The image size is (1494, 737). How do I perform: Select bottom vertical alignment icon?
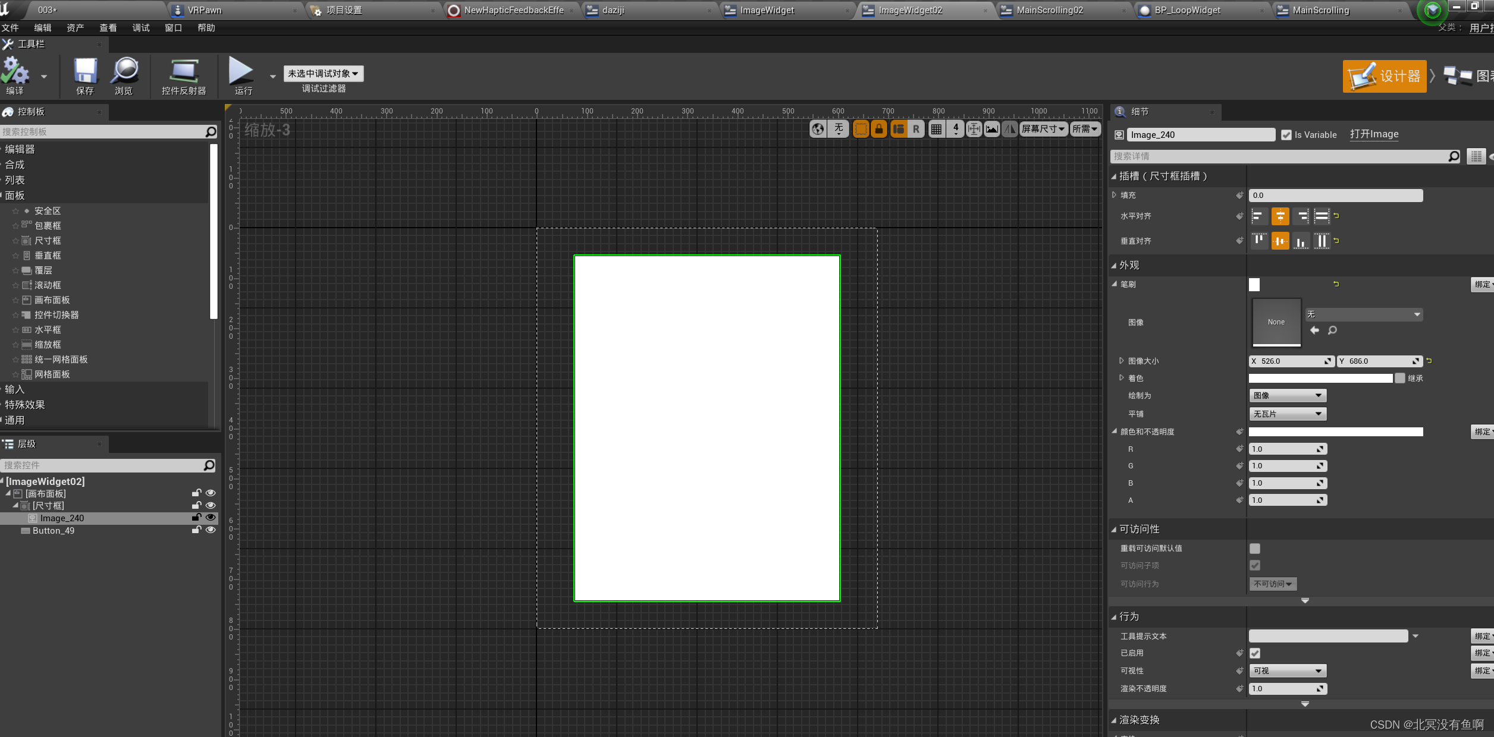[x=1301, y=241]
